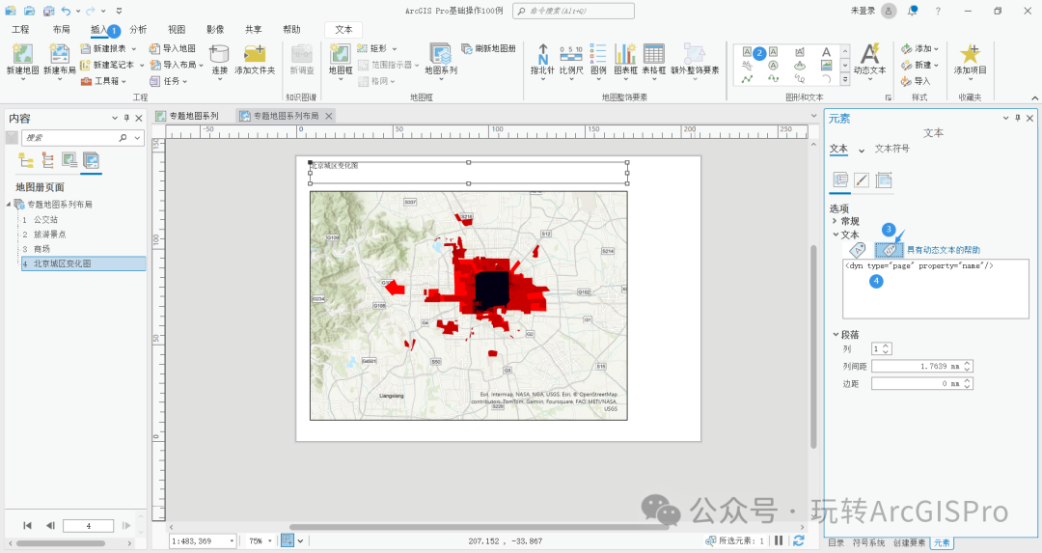Expand the 常规 section

(835, 221)
